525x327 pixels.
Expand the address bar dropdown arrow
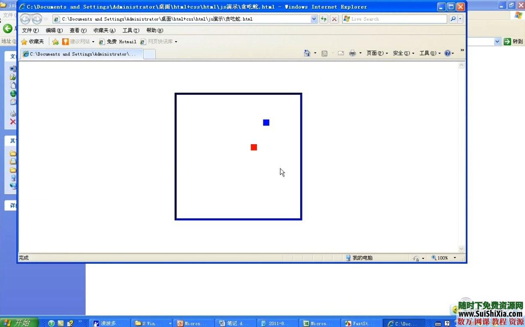(314, 19)
